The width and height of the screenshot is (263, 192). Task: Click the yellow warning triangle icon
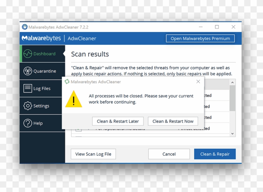pos(74,99)
